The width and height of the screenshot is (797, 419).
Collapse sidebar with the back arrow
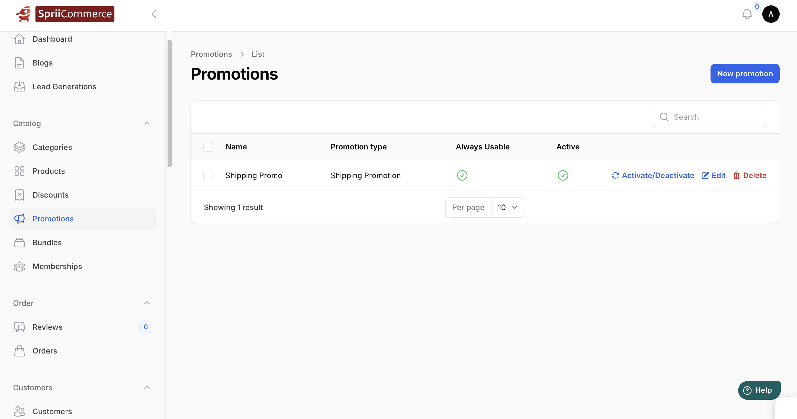click(x=154, y=14)
